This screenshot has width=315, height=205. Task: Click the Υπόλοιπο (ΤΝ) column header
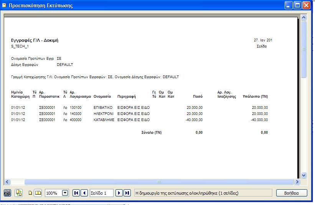tap(255, 96)
